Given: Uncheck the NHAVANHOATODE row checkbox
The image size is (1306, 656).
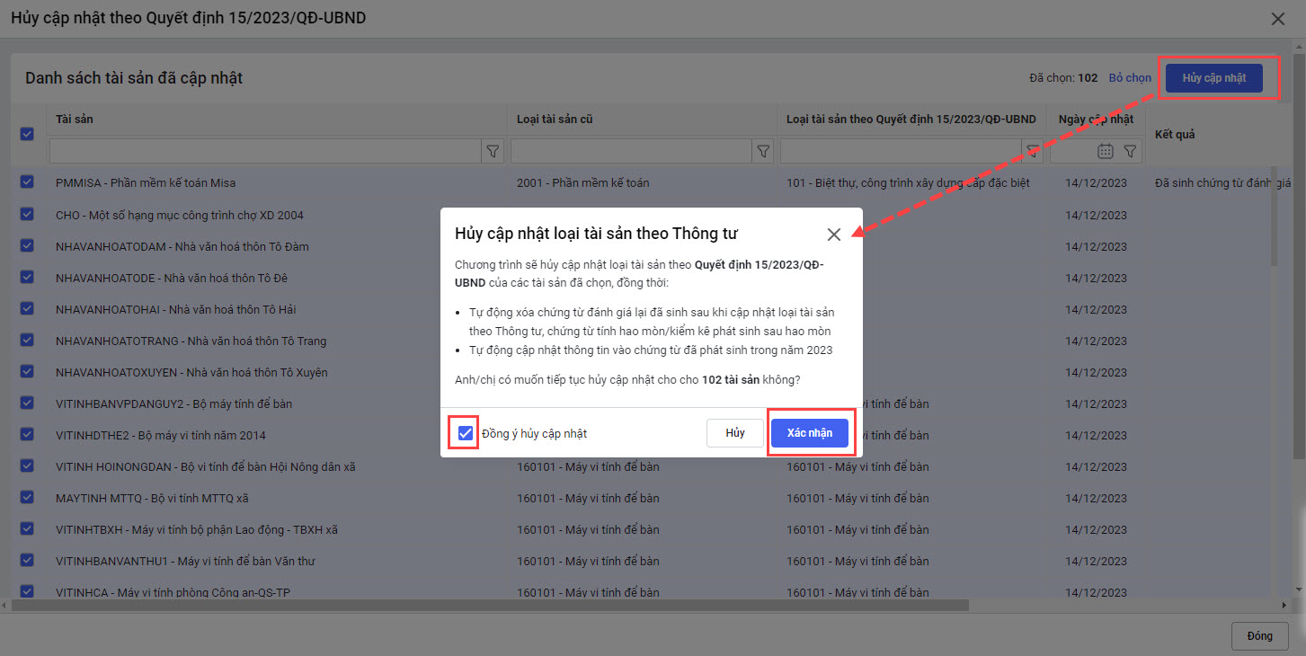Looking at the screenshot, I should [x=27, y=278].
